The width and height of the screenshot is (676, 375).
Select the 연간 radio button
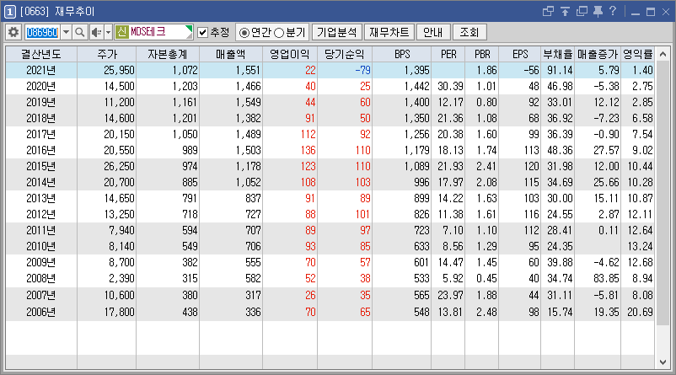click(x=244, y=33)
